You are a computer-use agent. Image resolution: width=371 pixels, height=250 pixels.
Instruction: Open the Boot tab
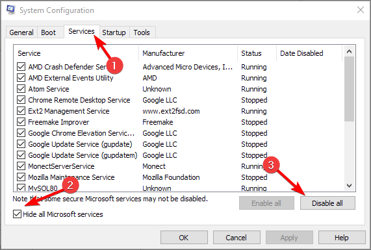click(x=49, y=32)
